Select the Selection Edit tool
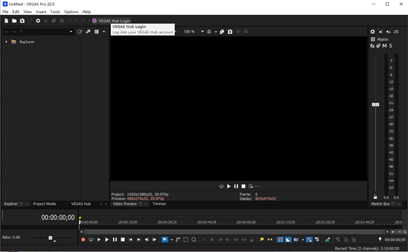The height and width of the screenshot is (252, 408). 186,240
